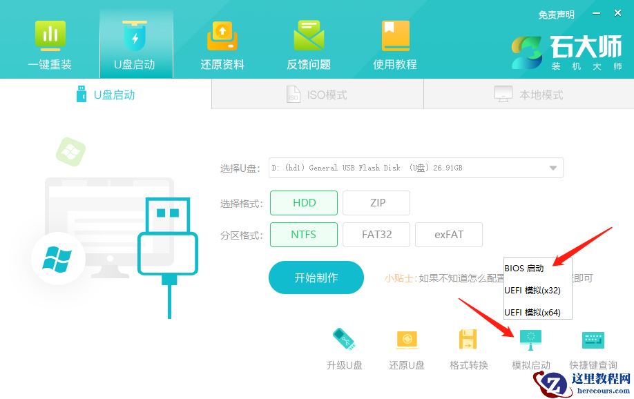Viewport: 634px width, 399px height.
Task: Select ZIP as the boot format
Action: tap(376, 202)
